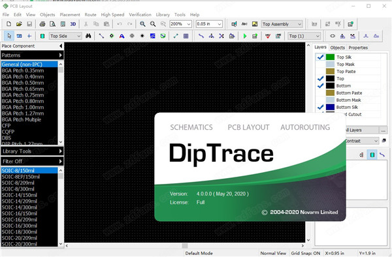Image resolution: width=392 pixels, height=257 pixels.
Task: Select SOIC-14/150mil pattern
Action: click(29, 195)
